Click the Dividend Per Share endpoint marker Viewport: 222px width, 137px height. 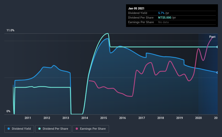click(x=217, y=47)
